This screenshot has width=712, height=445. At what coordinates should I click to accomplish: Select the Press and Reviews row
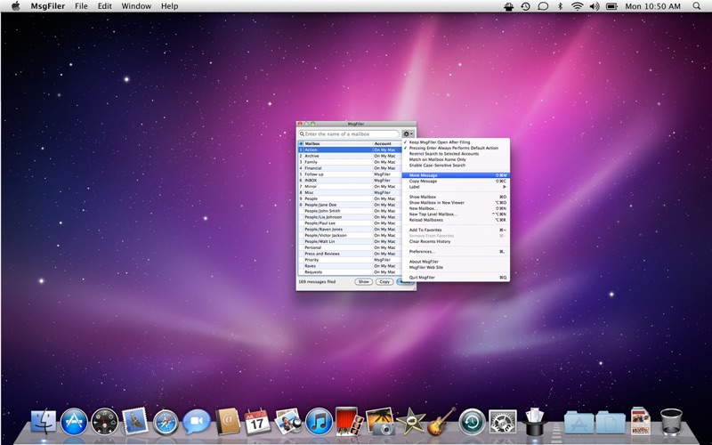(350, 254)
